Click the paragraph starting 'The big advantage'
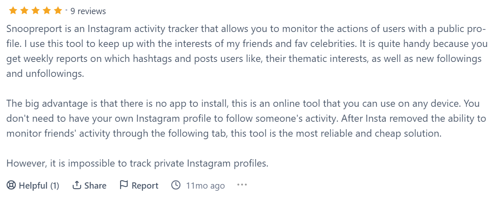Viewport: 491px width, 199px height. [x=245, y=118]
